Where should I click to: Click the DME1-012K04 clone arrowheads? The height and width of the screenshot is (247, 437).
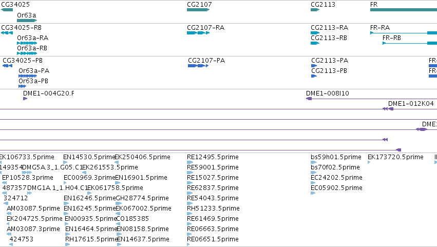[x=388, y=109]
